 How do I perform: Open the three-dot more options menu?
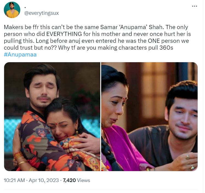(195, 6)
